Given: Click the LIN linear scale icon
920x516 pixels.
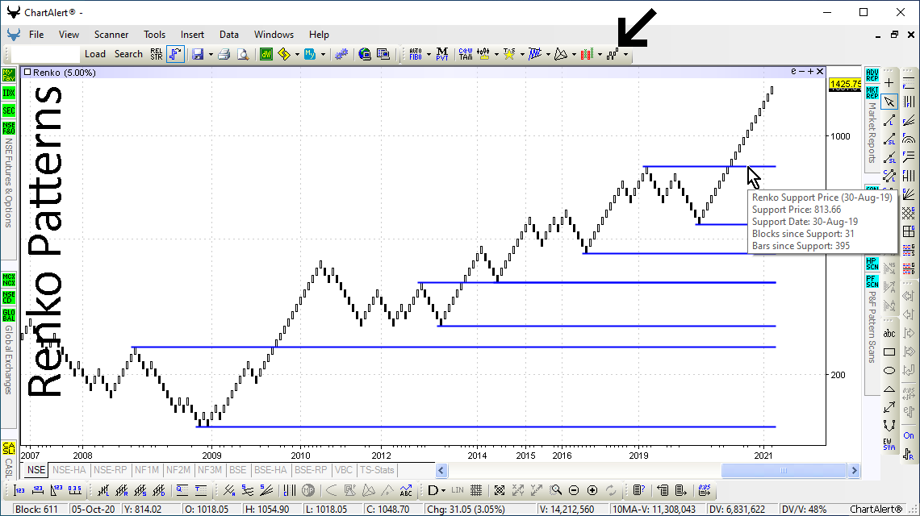Looking at the screenshot, I should pos(458,490).
